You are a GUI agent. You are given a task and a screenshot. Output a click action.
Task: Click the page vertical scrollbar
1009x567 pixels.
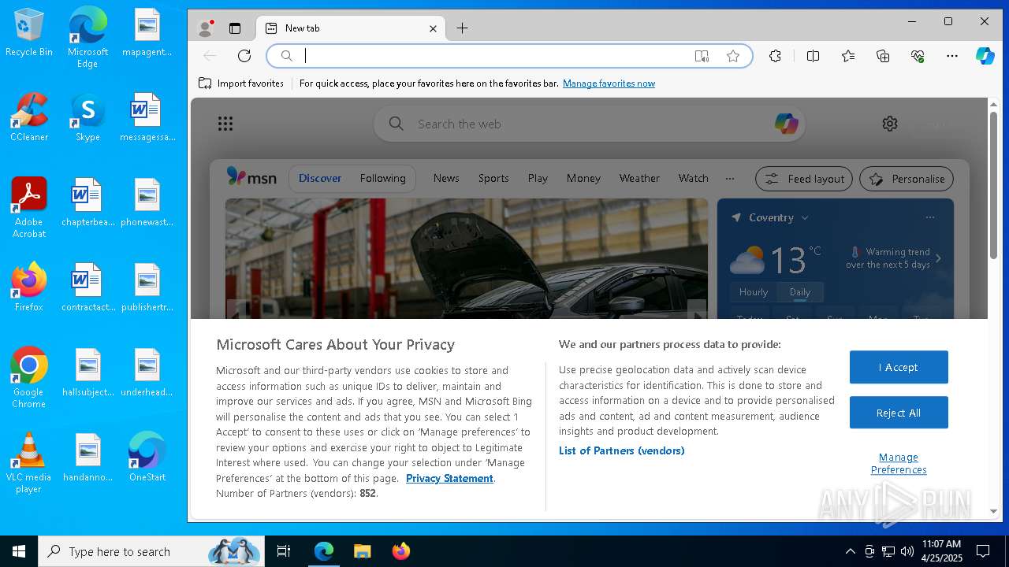(x=993, y=186)
